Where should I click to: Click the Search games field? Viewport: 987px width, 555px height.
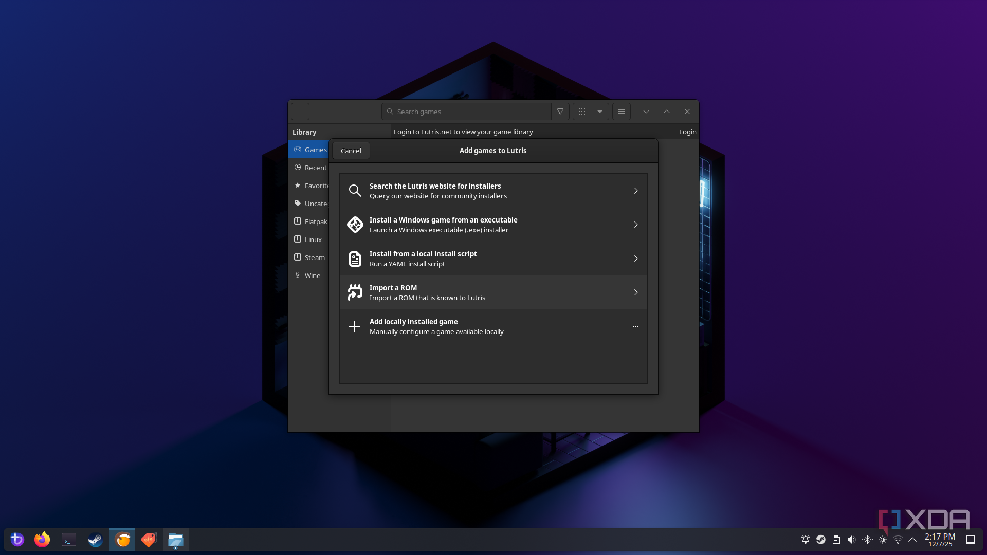[x=466, y=112]
